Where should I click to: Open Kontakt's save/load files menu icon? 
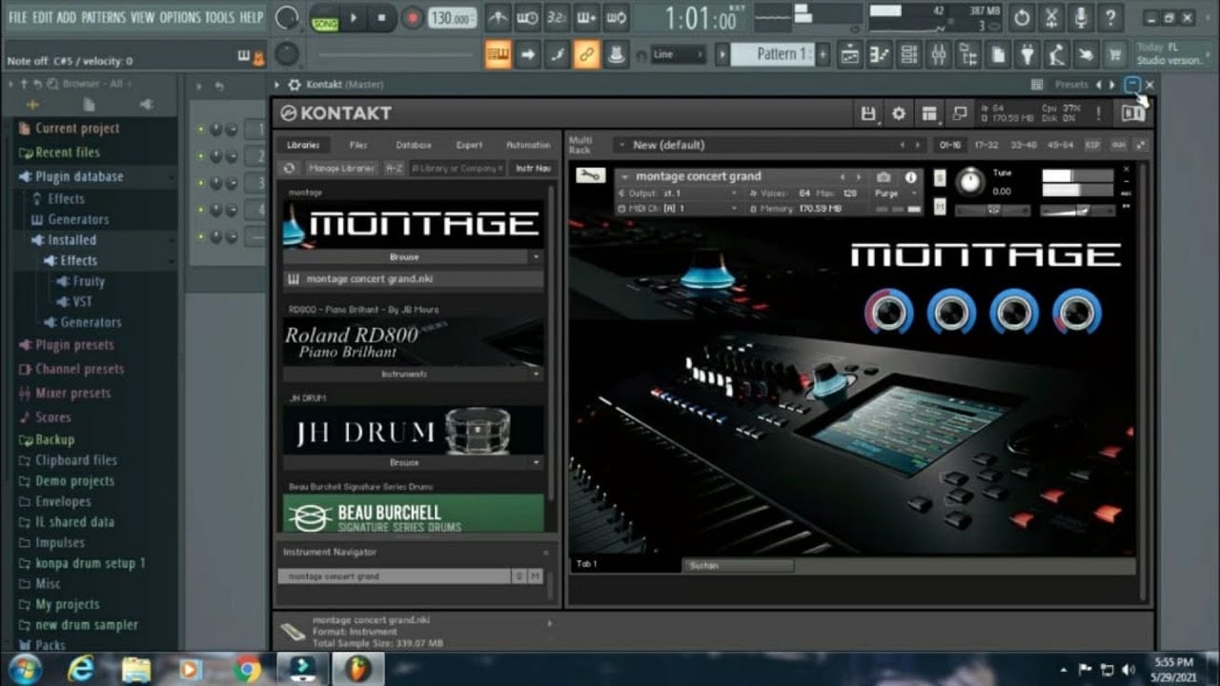pyautogui.click(x=868, y=113)
